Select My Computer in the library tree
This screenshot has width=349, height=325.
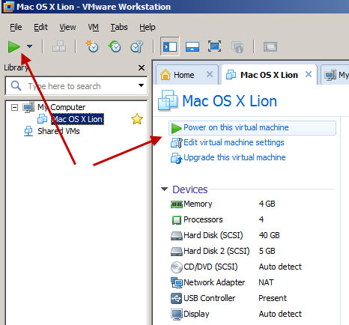61,107
